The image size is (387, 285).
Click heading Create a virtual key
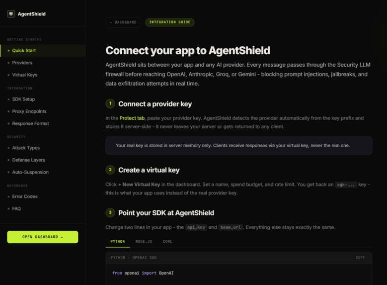click(x=149, y=170)
